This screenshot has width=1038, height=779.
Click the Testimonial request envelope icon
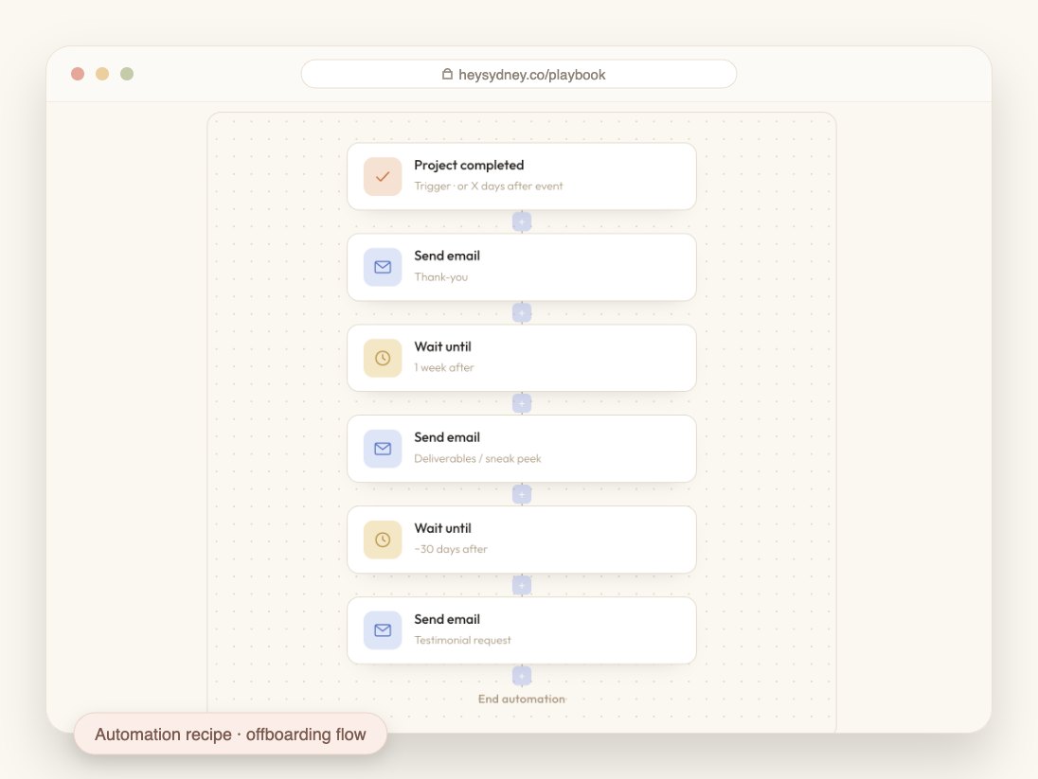[x=383, y=630]
